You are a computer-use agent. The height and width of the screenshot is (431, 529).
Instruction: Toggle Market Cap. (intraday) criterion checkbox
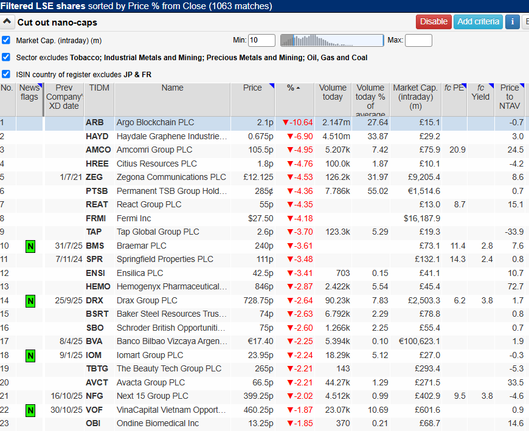click(x=5, y=40)
